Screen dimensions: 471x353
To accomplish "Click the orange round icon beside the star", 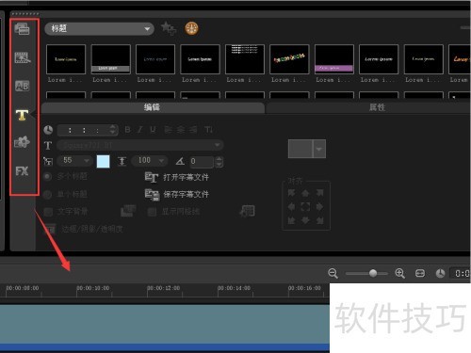I will click(x=191, y=28).
